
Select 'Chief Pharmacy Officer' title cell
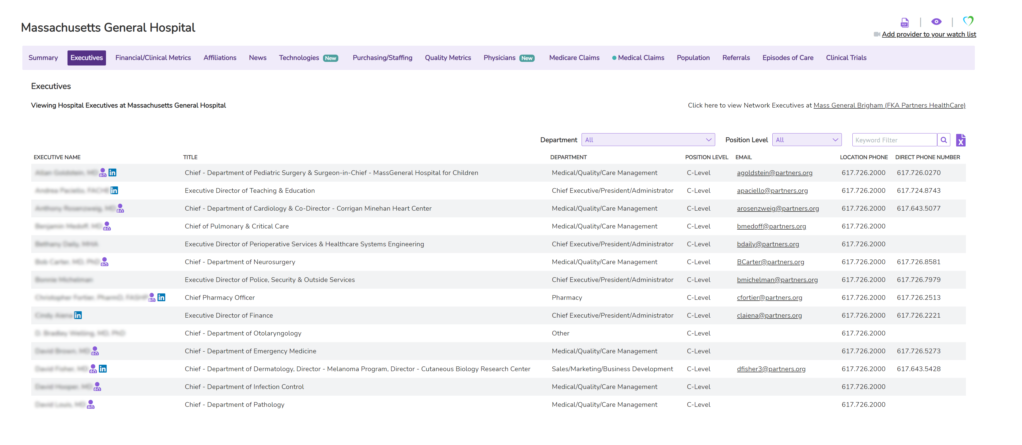[220, 298]
